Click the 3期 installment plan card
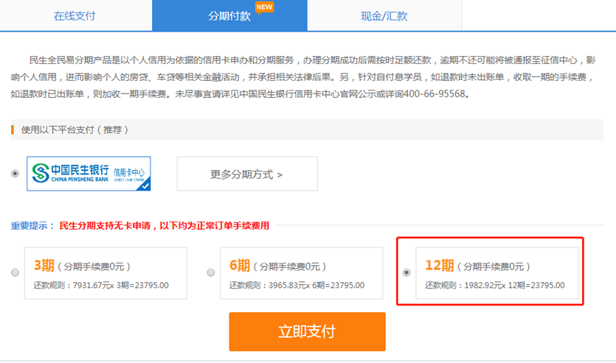Image resolution: width=616 pixels, height=363 pixels. click(x=105, y=273)
